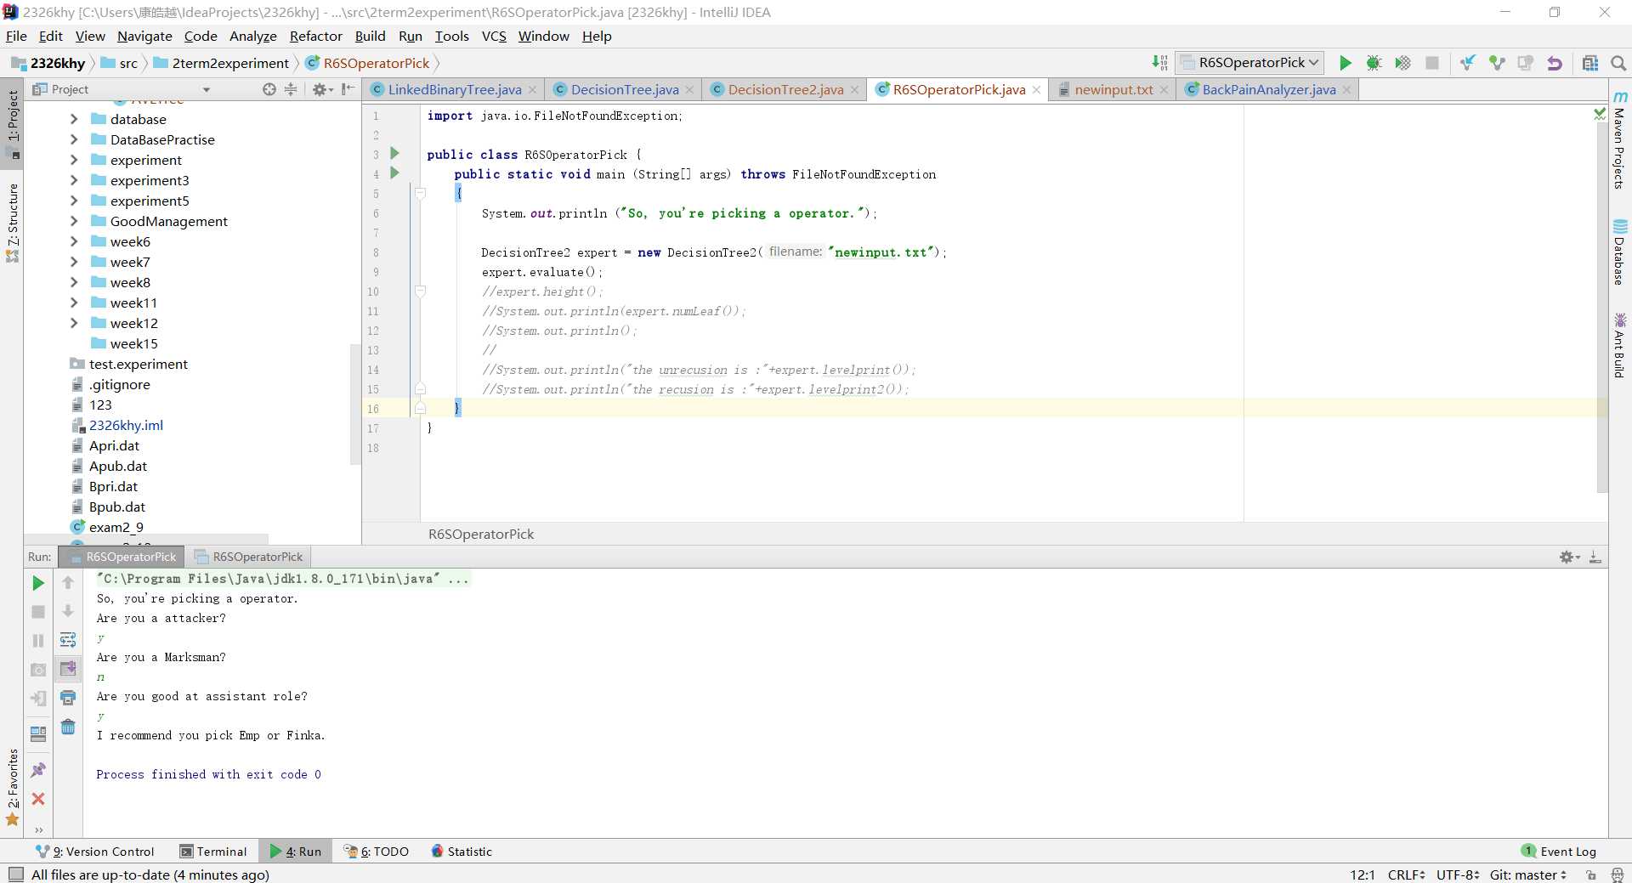Expand the DataBasePractise folder
Image resolution: width=1632 pixels, height=883 pixels.
pos(74,139)
